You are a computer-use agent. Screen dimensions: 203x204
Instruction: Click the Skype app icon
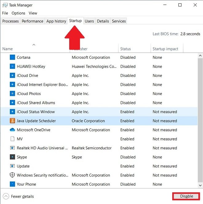click(x=12, y=157)
